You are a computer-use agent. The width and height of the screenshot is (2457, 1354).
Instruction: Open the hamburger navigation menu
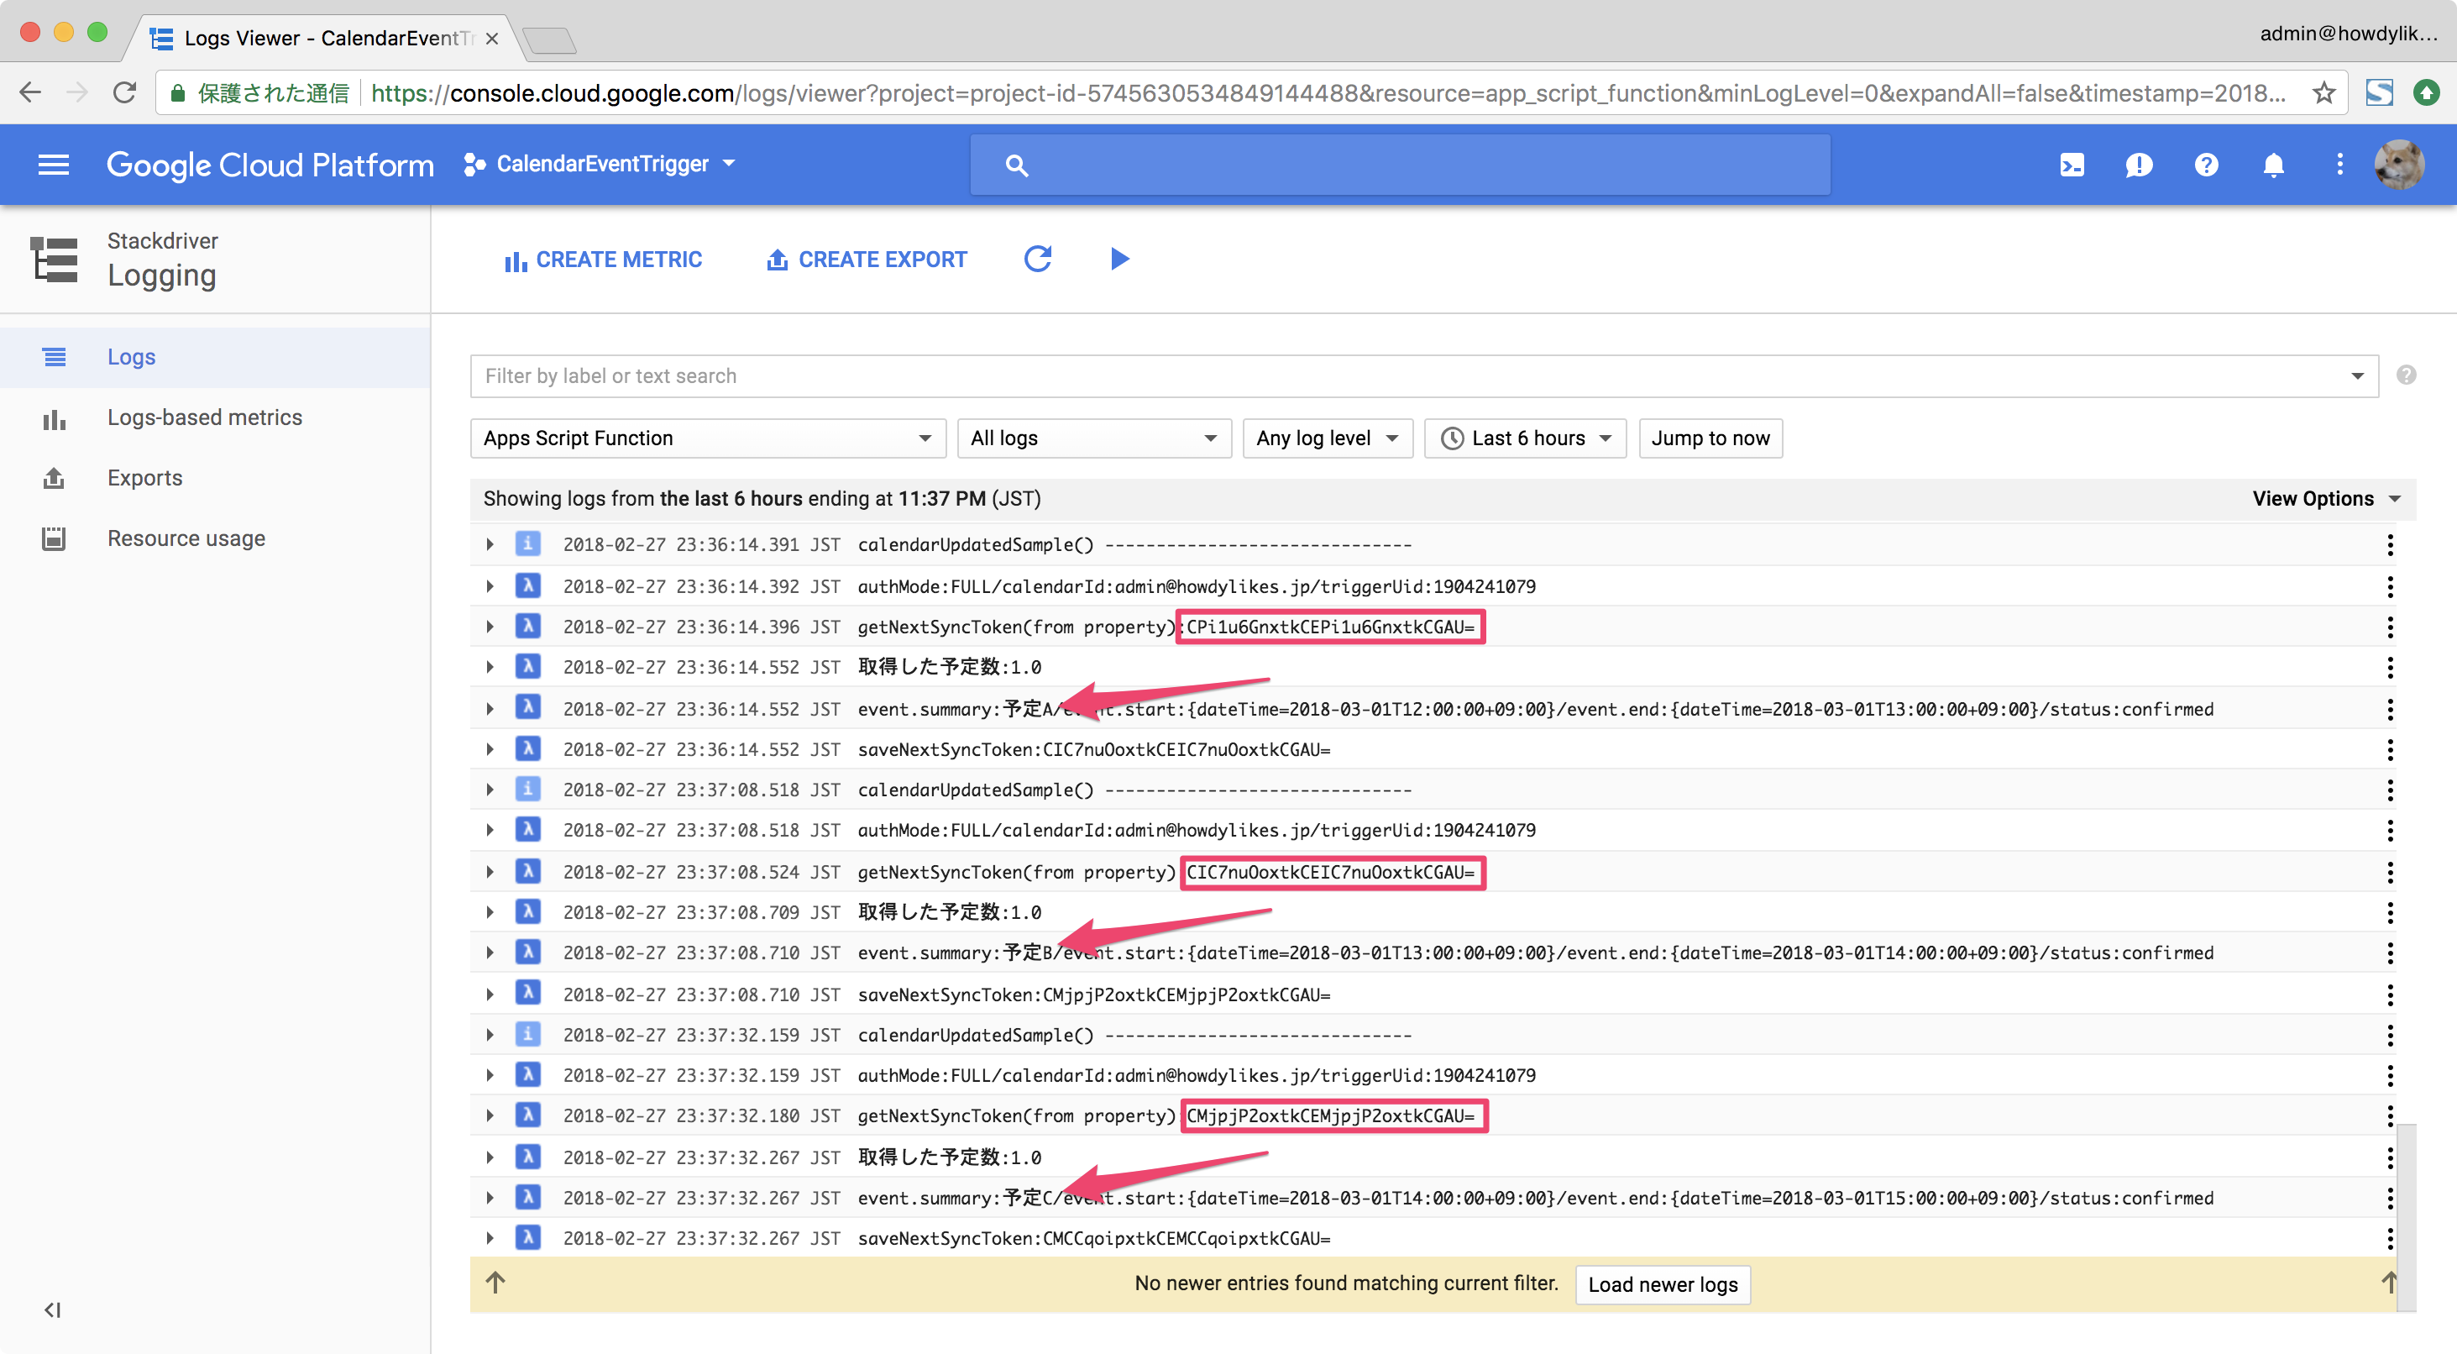click(52, 164)
